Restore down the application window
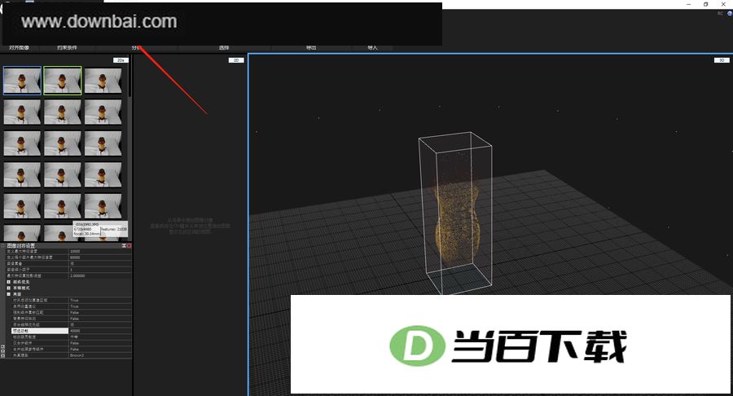Screen dimensions: 733x396 [705, 4]
